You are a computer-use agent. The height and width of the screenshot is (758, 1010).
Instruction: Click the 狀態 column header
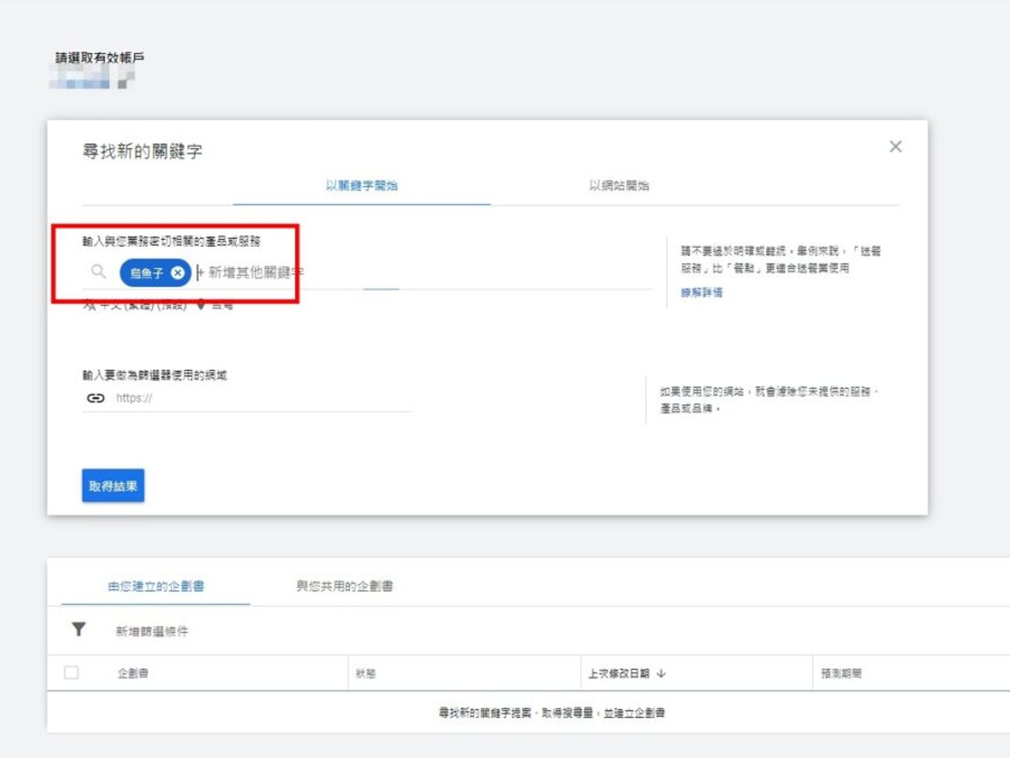click(365, 674)
